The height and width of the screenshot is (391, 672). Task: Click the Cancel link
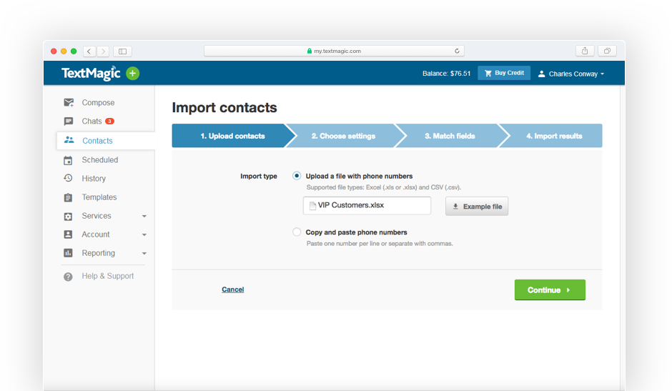click(x=233, y=289)
